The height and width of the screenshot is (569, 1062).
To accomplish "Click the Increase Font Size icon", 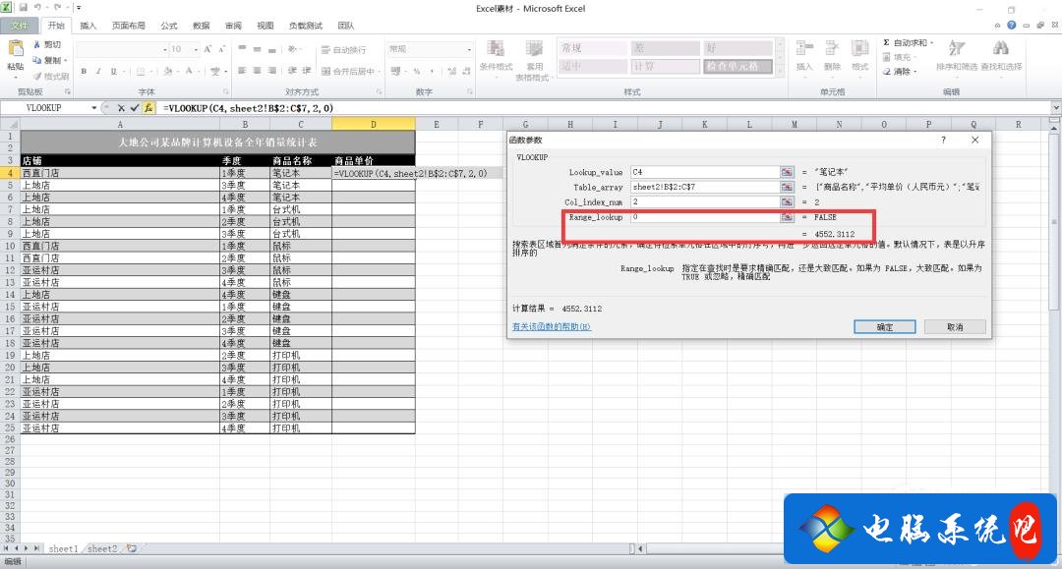I will (207, 49).
